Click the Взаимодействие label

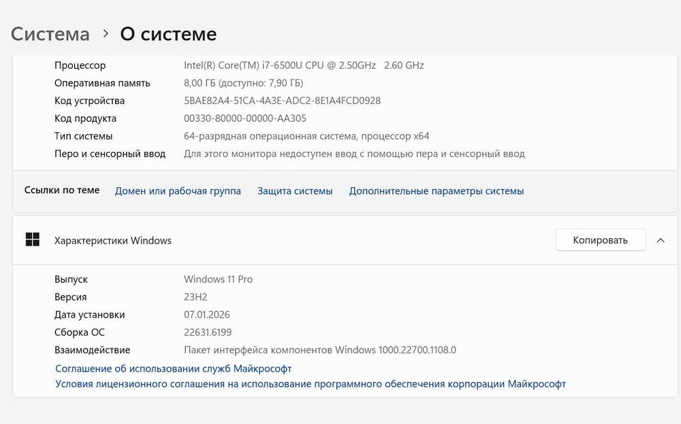coord(92,350)
